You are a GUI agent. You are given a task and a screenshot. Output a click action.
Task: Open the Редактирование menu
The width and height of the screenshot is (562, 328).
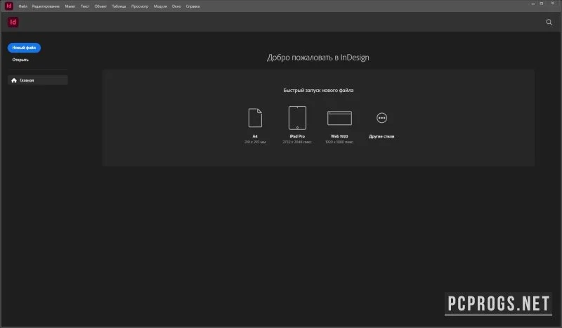(46, 6)
